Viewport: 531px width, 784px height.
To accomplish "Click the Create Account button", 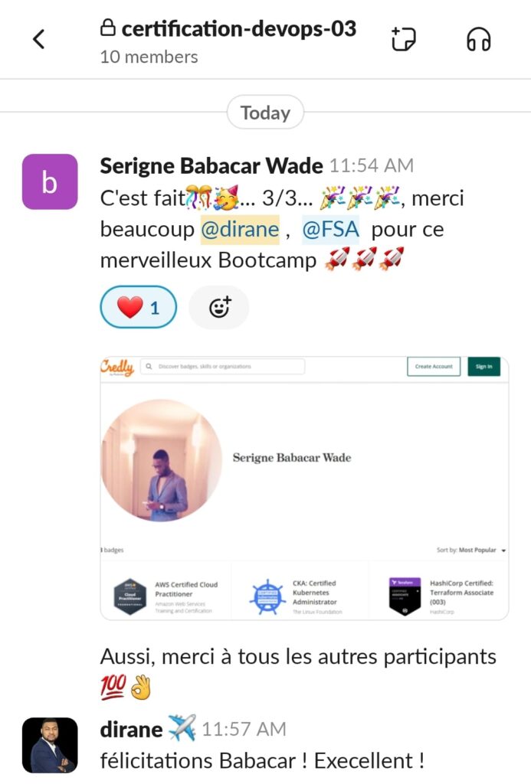I will [434, 367].
